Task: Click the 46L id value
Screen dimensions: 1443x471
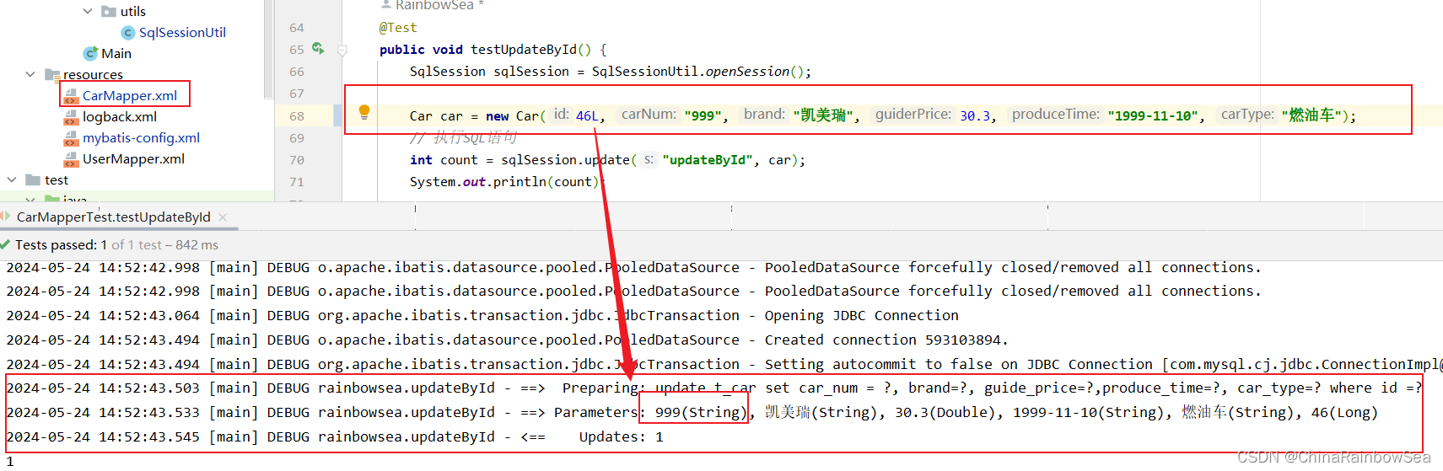Action: pos(587,115)
